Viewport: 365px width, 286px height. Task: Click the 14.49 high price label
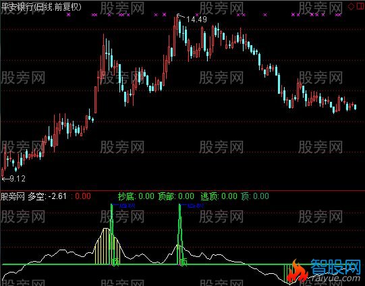coord(196,20)
